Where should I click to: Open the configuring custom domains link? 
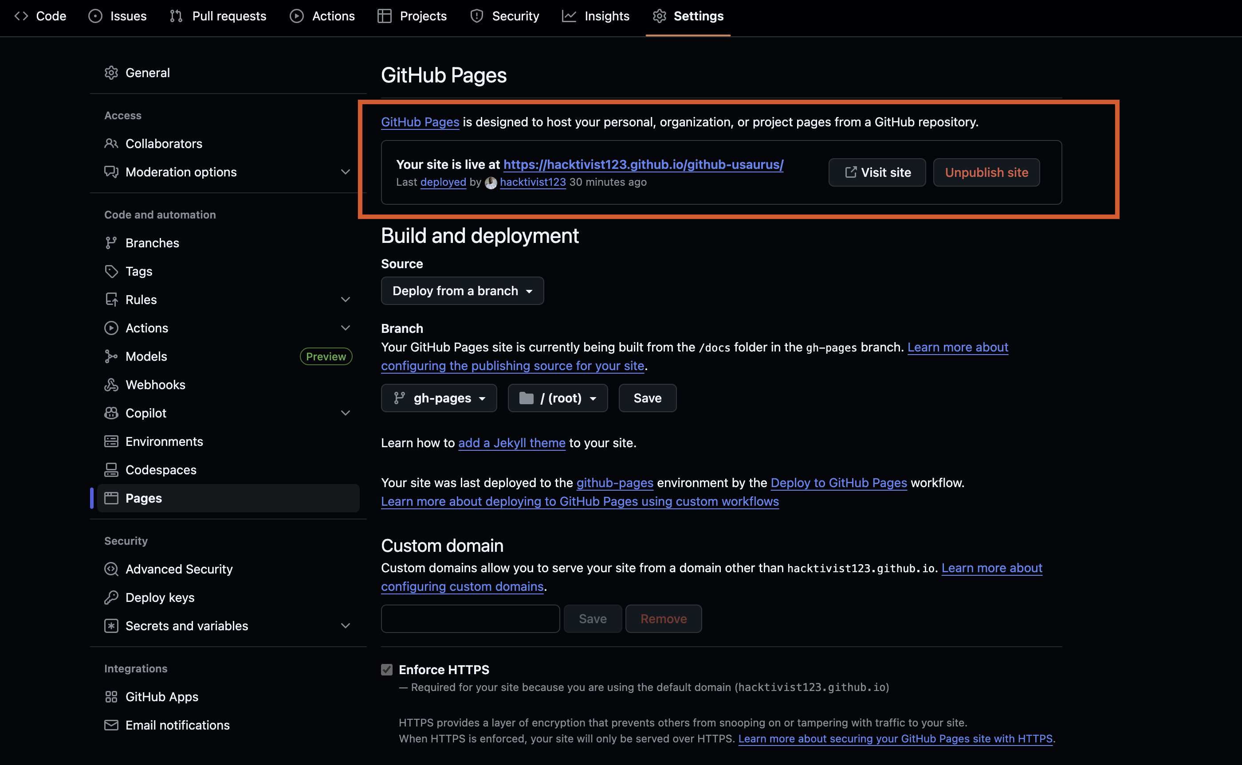(x=462, y=586)
